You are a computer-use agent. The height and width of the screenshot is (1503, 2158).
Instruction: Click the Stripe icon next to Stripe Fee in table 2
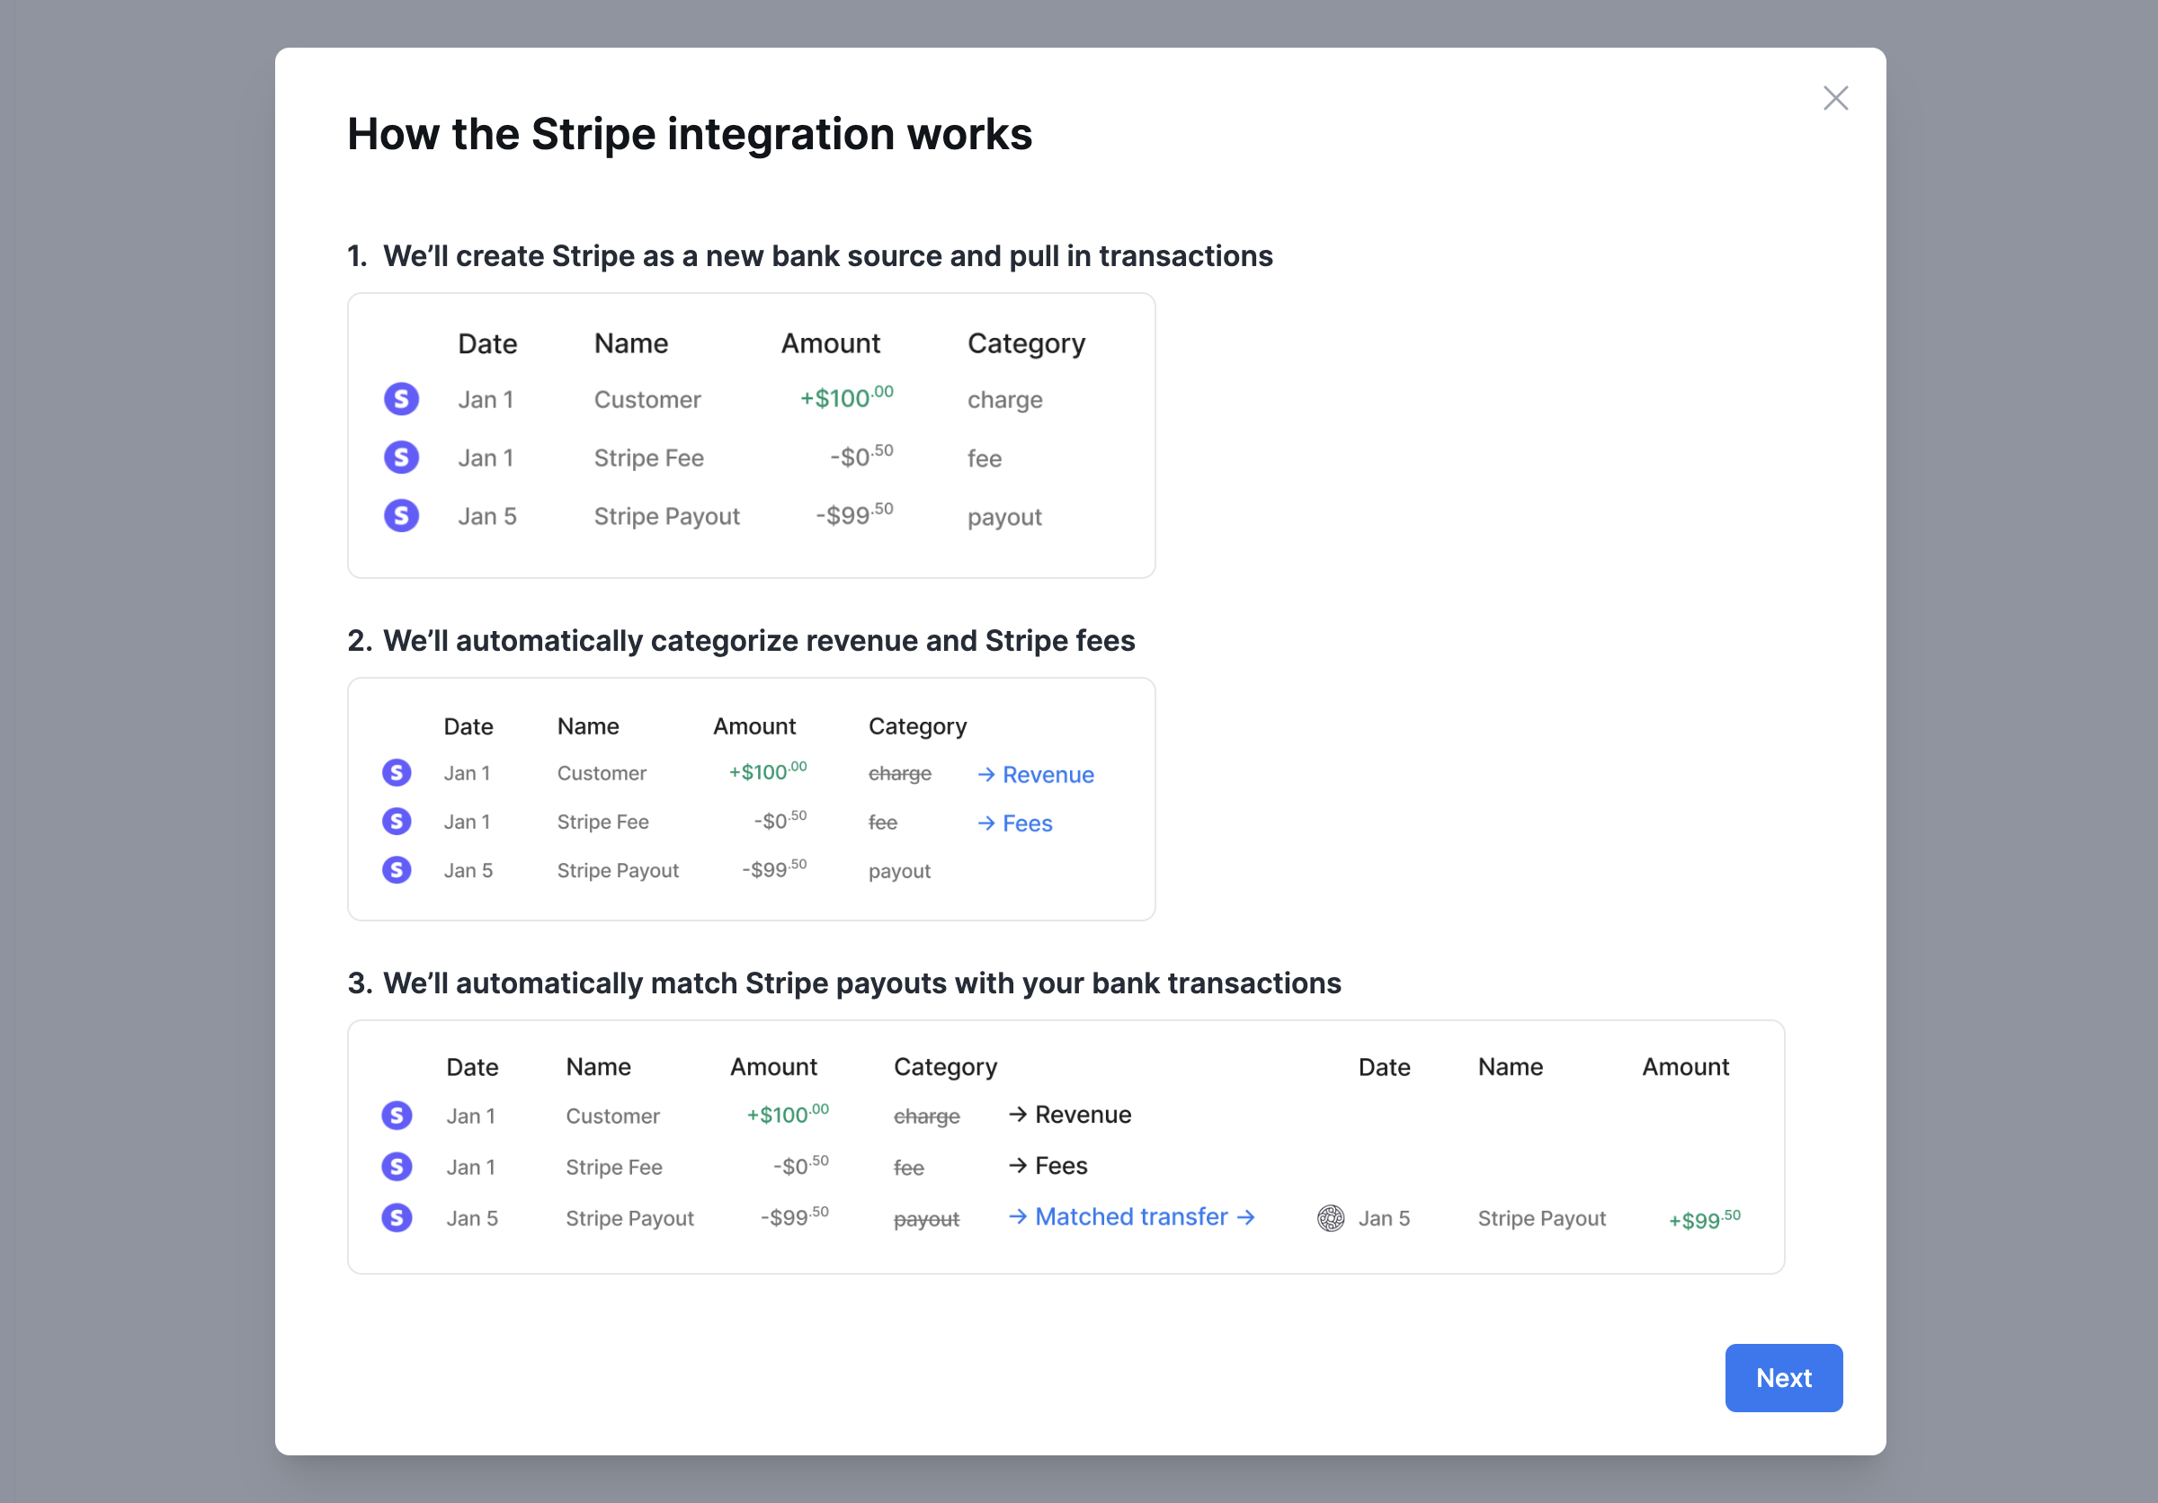(397, 821)
